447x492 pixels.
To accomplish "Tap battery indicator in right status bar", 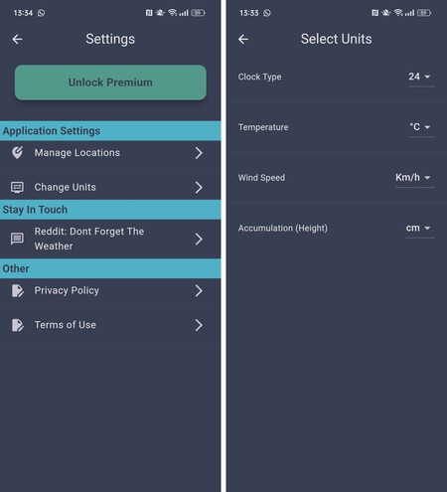I will click(424, 13).
